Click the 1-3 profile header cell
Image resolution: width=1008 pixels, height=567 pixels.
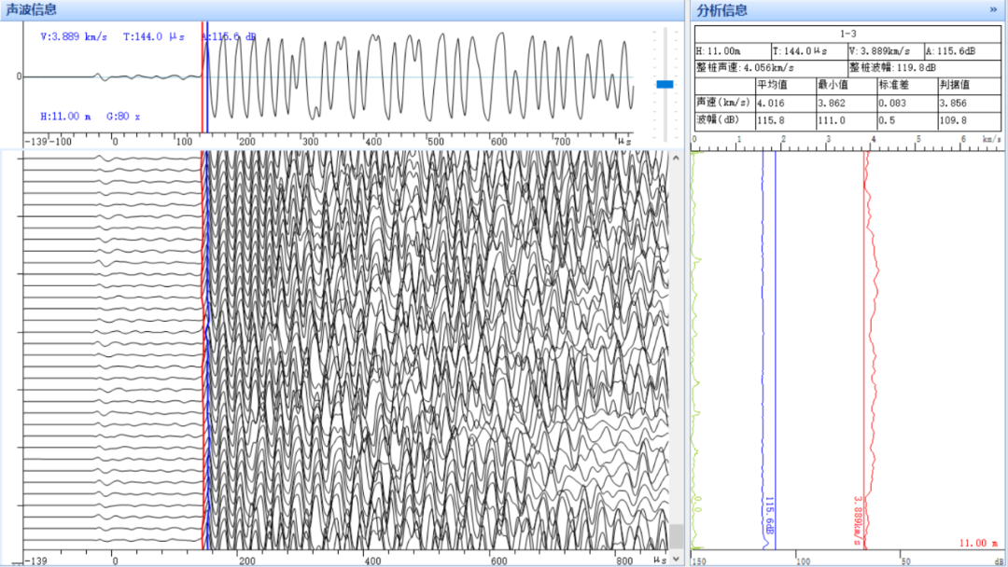pyautogui.click(x=847, y=34)
